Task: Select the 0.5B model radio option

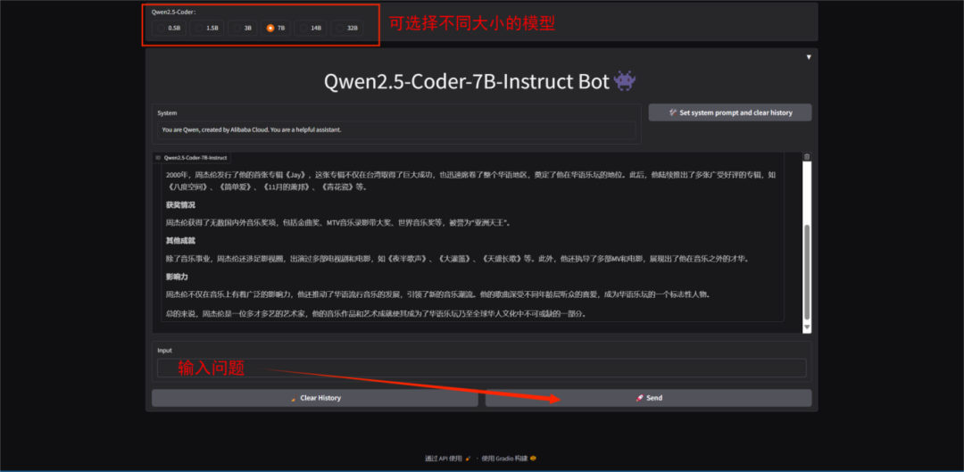Action: 169,28
